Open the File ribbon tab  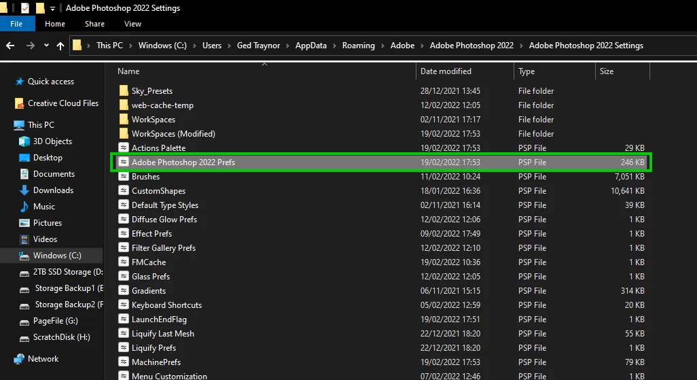coord(16,24)
